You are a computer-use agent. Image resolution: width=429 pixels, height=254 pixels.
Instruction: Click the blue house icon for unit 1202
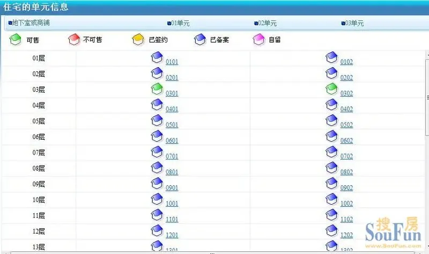tap(331, 231)
